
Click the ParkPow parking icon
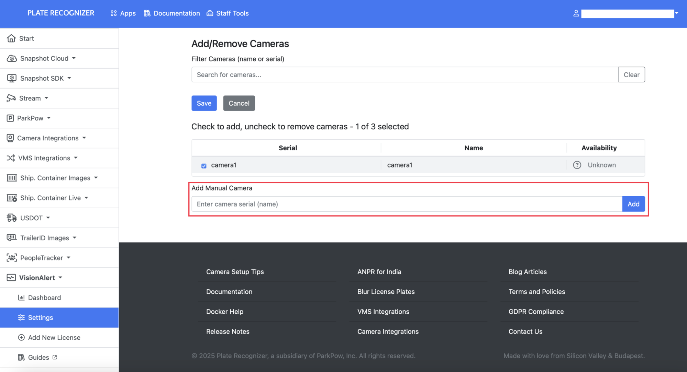pyautogui.click(x=10, y=118)
